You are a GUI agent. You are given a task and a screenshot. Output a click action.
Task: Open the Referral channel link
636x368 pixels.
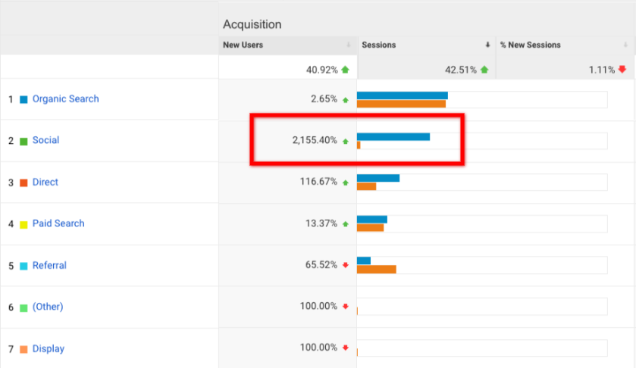(49, 266)
